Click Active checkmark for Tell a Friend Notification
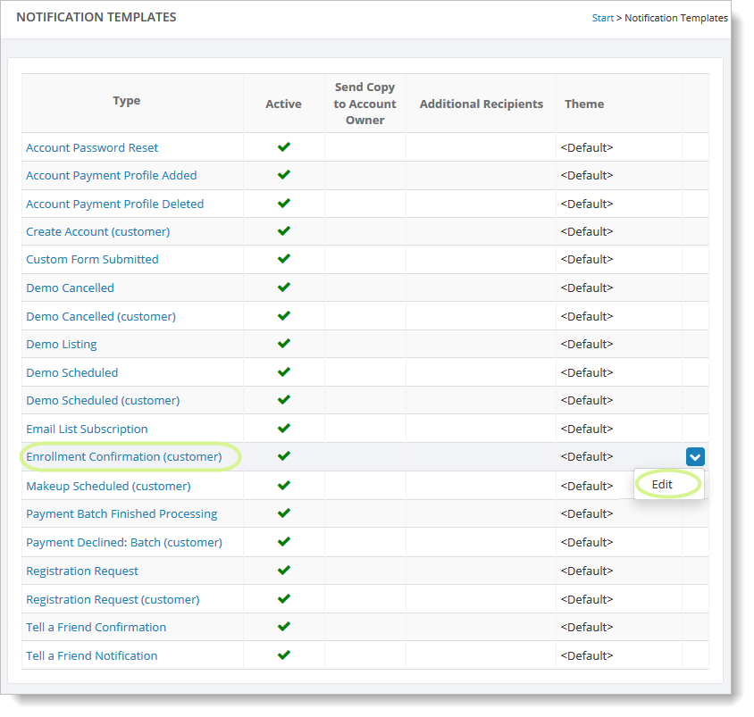This screenshot has height=717, width=754. pyautogui.click(x=284, y=654)
